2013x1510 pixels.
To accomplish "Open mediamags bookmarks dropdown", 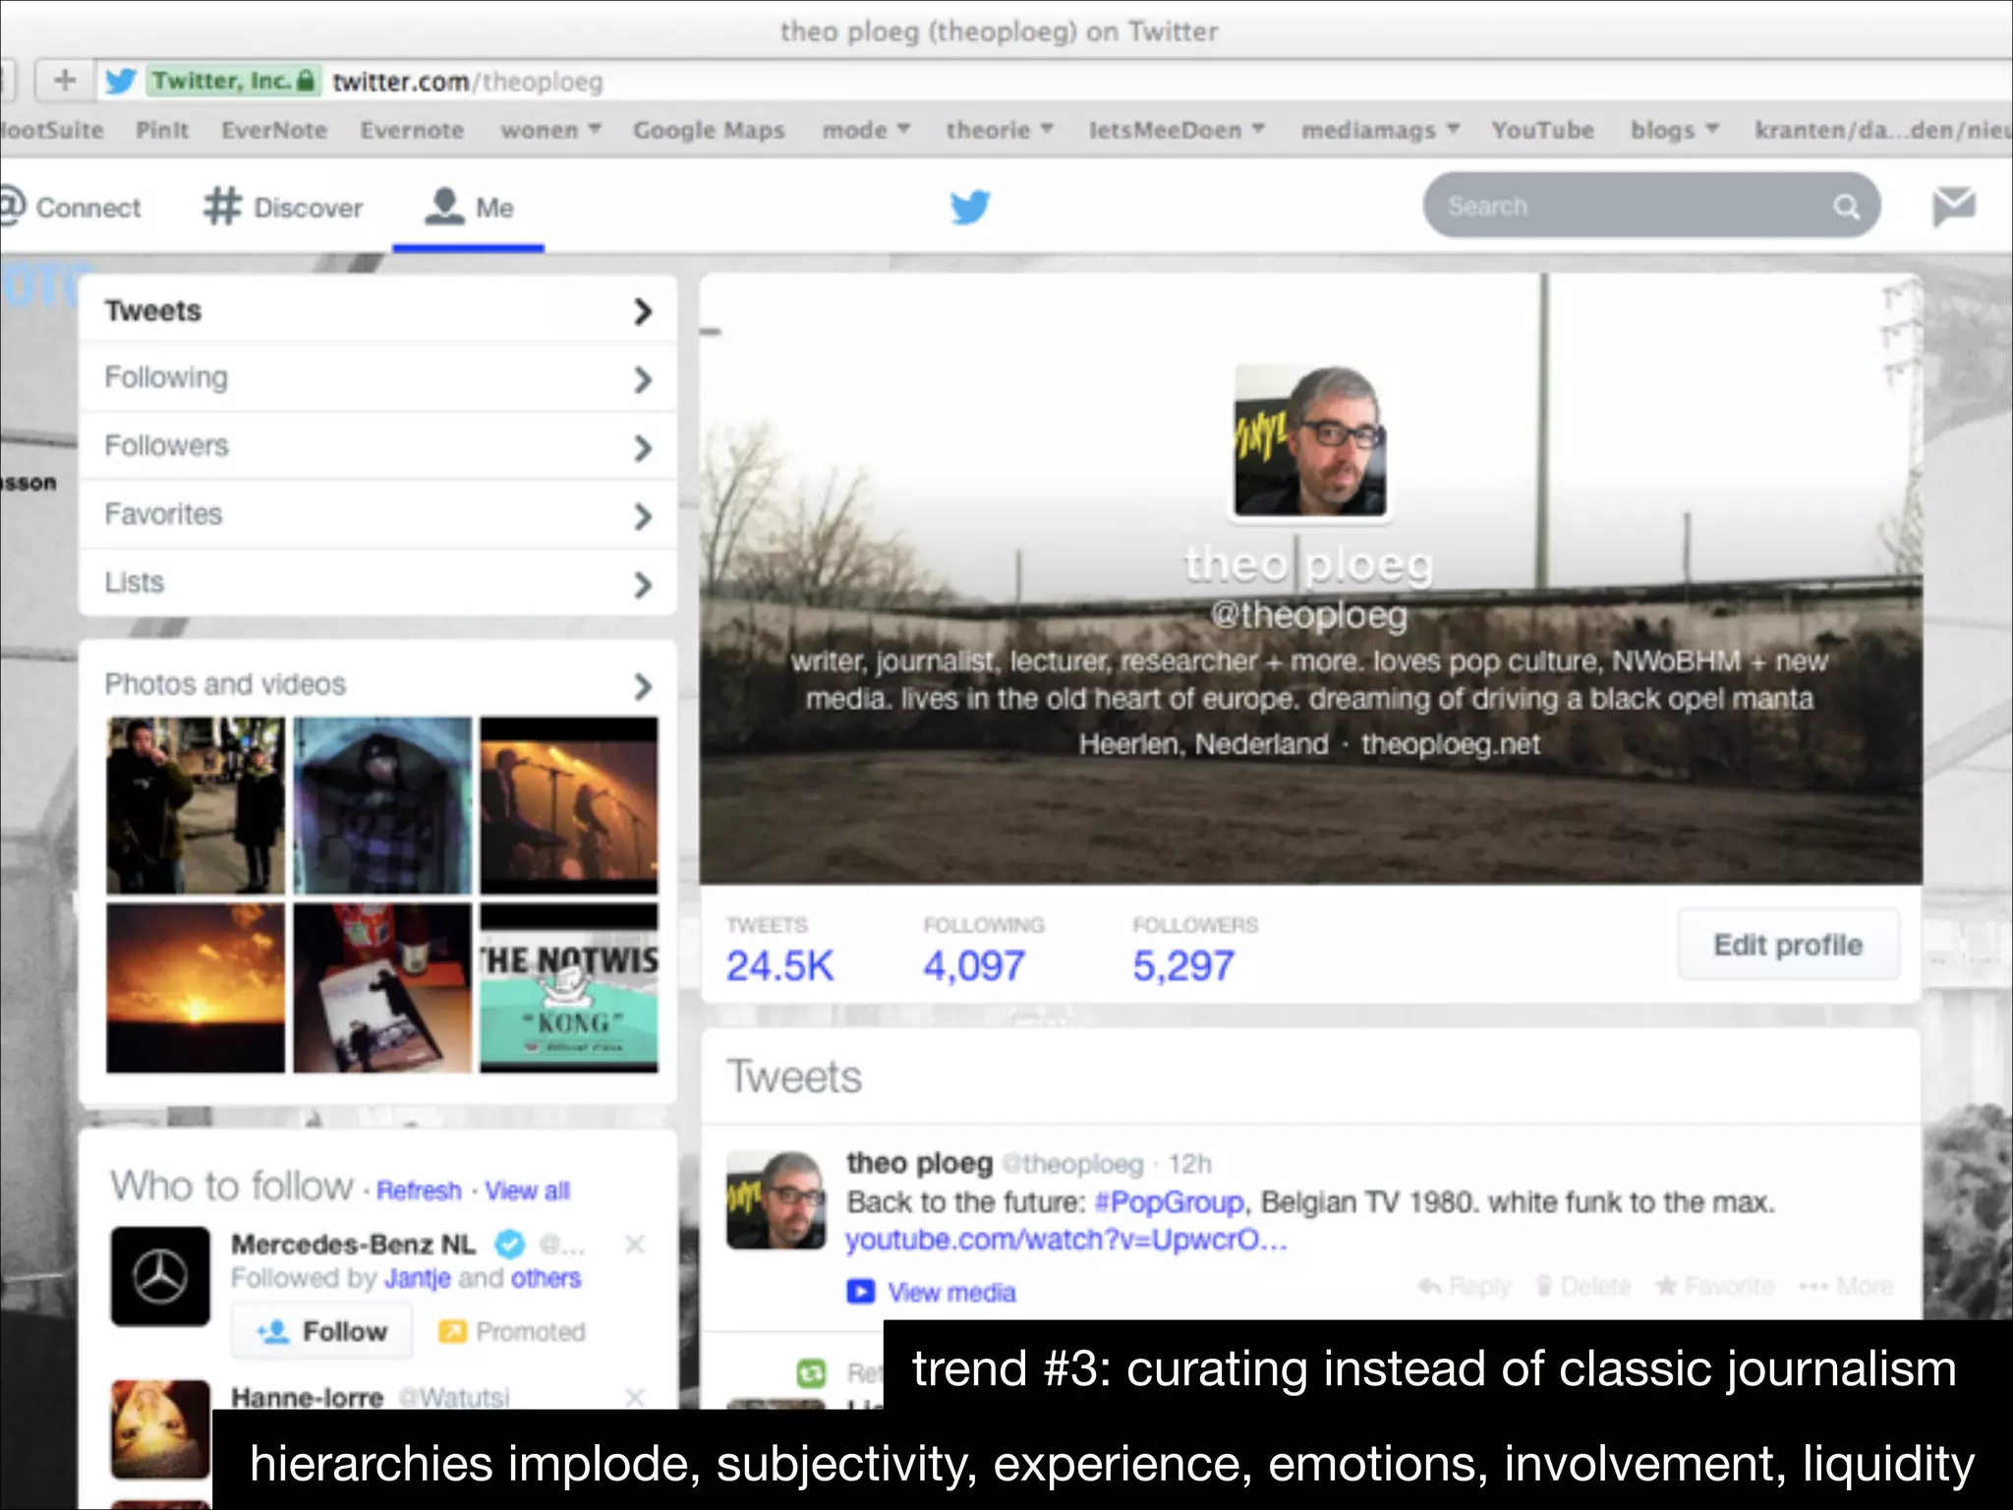I will [x=1380, y=130].
